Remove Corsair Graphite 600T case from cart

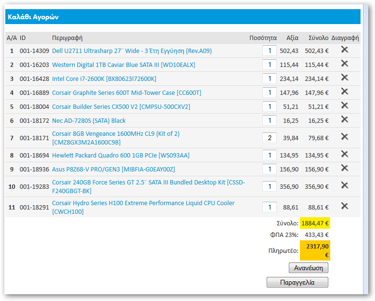[x=344, y=92]
